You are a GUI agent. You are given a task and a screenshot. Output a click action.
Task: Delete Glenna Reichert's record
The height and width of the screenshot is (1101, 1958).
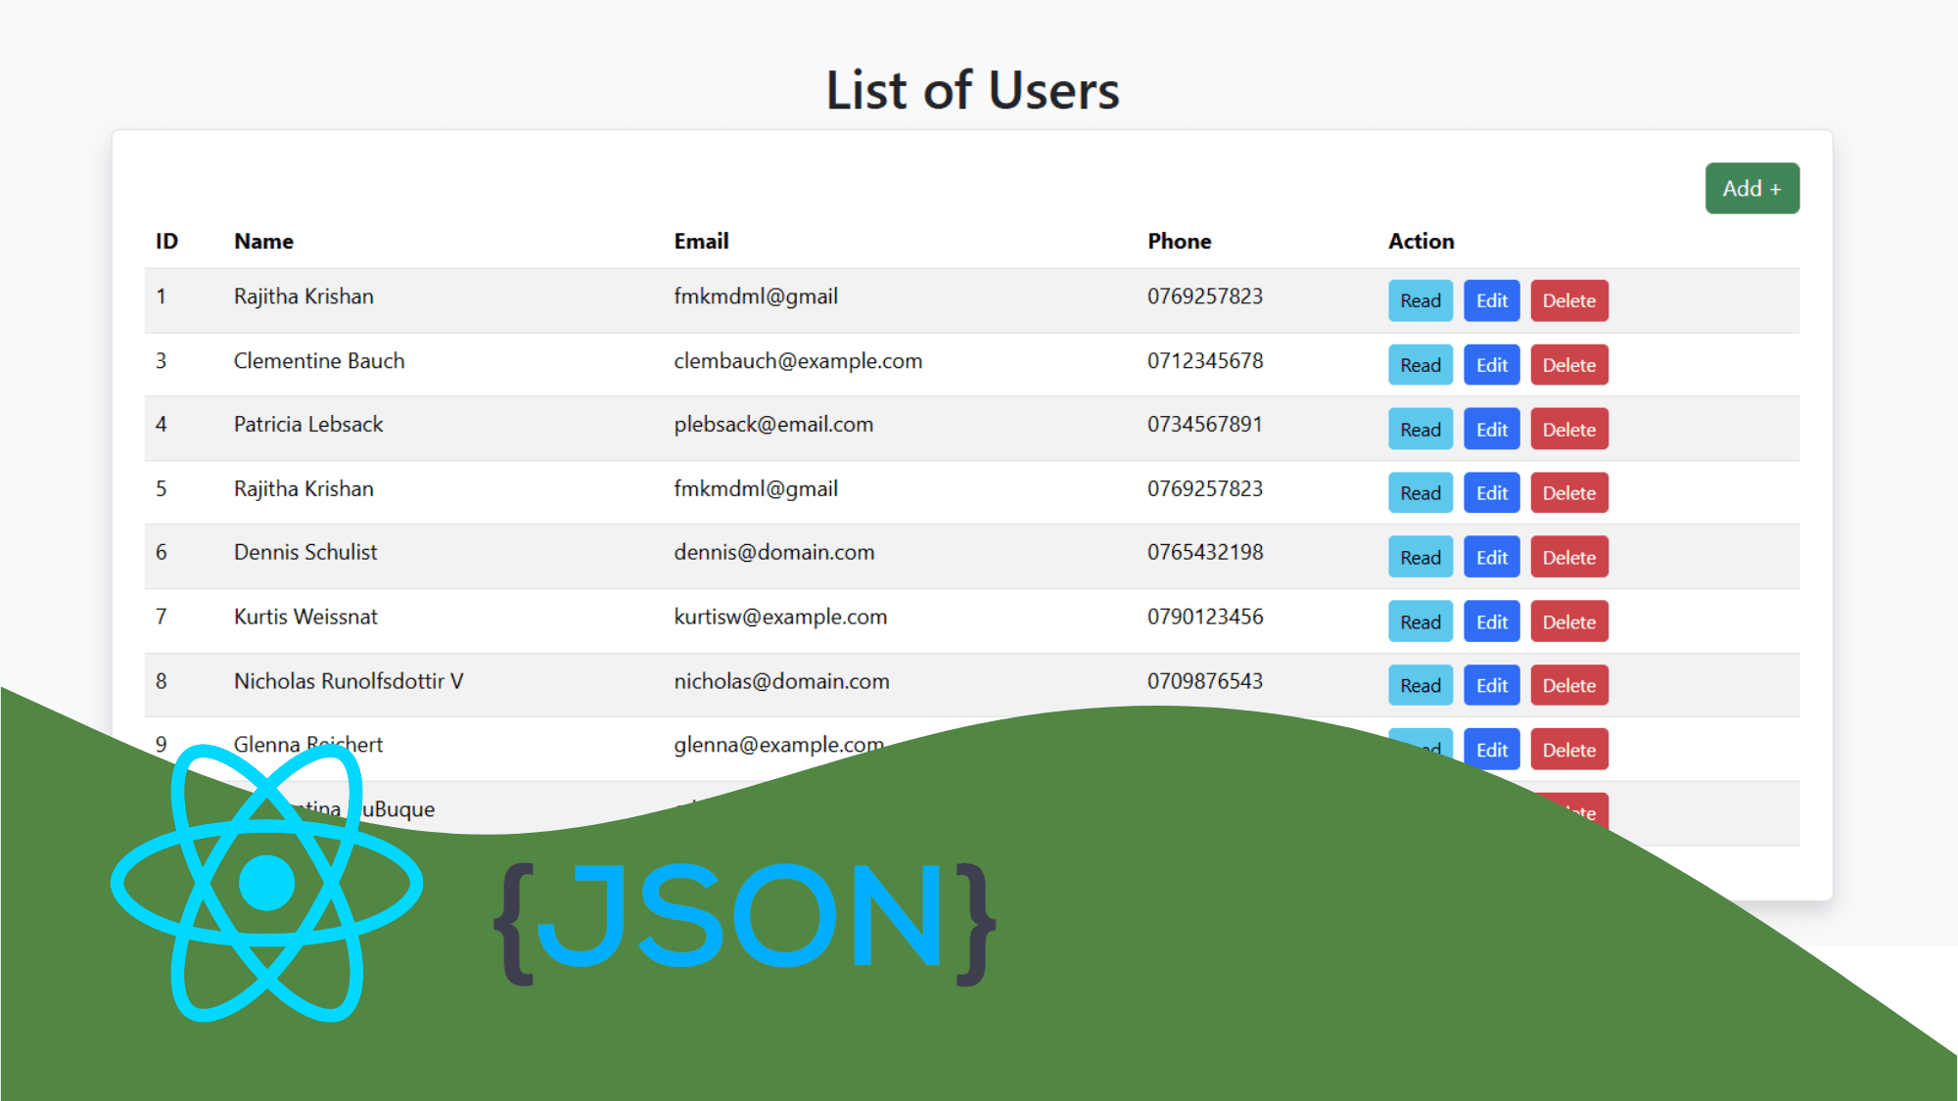click(x=1569, y=750)
